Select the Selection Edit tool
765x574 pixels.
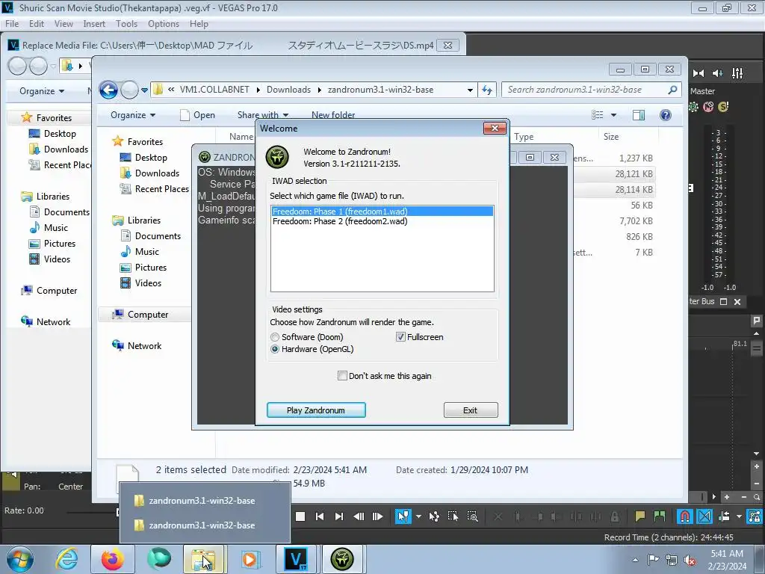[x=453, y=516]
